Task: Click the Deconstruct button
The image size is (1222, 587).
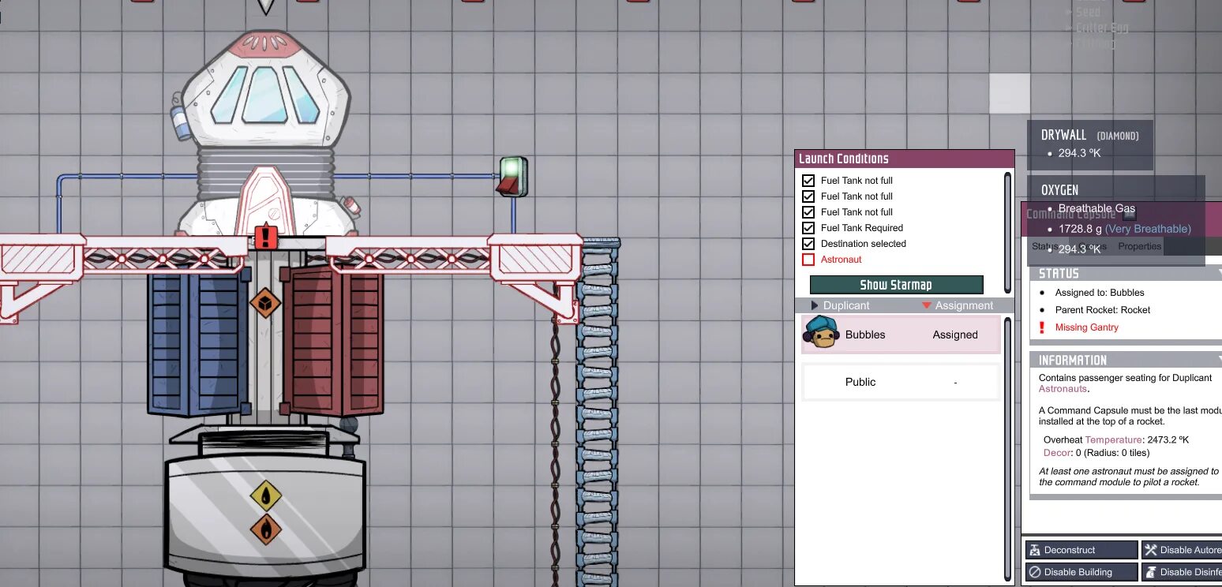Action: pos(1081,550)
